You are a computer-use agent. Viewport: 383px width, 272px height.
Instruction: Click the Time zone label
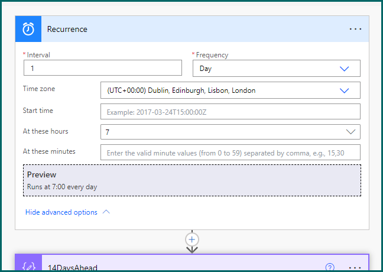[39, 89]
